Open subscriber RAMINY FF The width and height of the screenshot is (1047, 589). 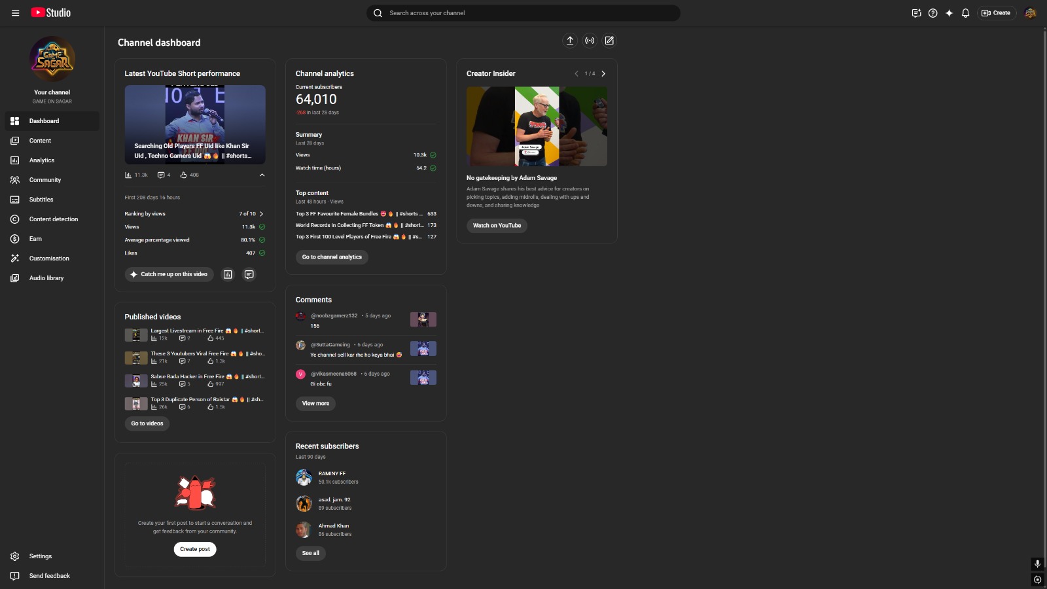[327, 478]
